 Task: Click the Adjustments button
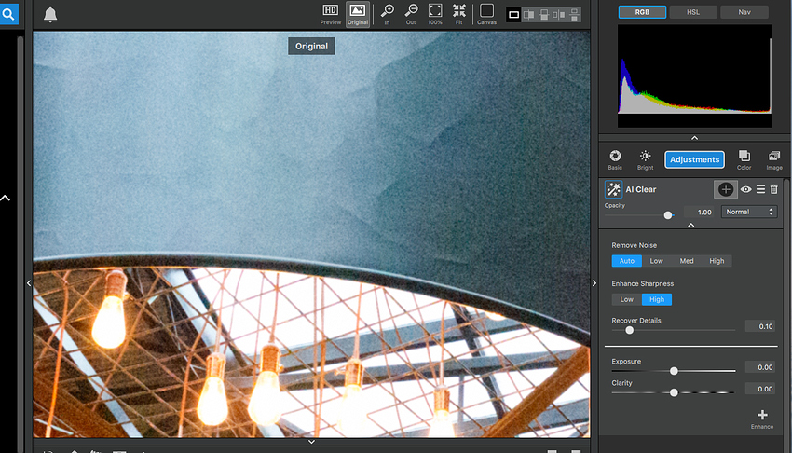[694, 159]
